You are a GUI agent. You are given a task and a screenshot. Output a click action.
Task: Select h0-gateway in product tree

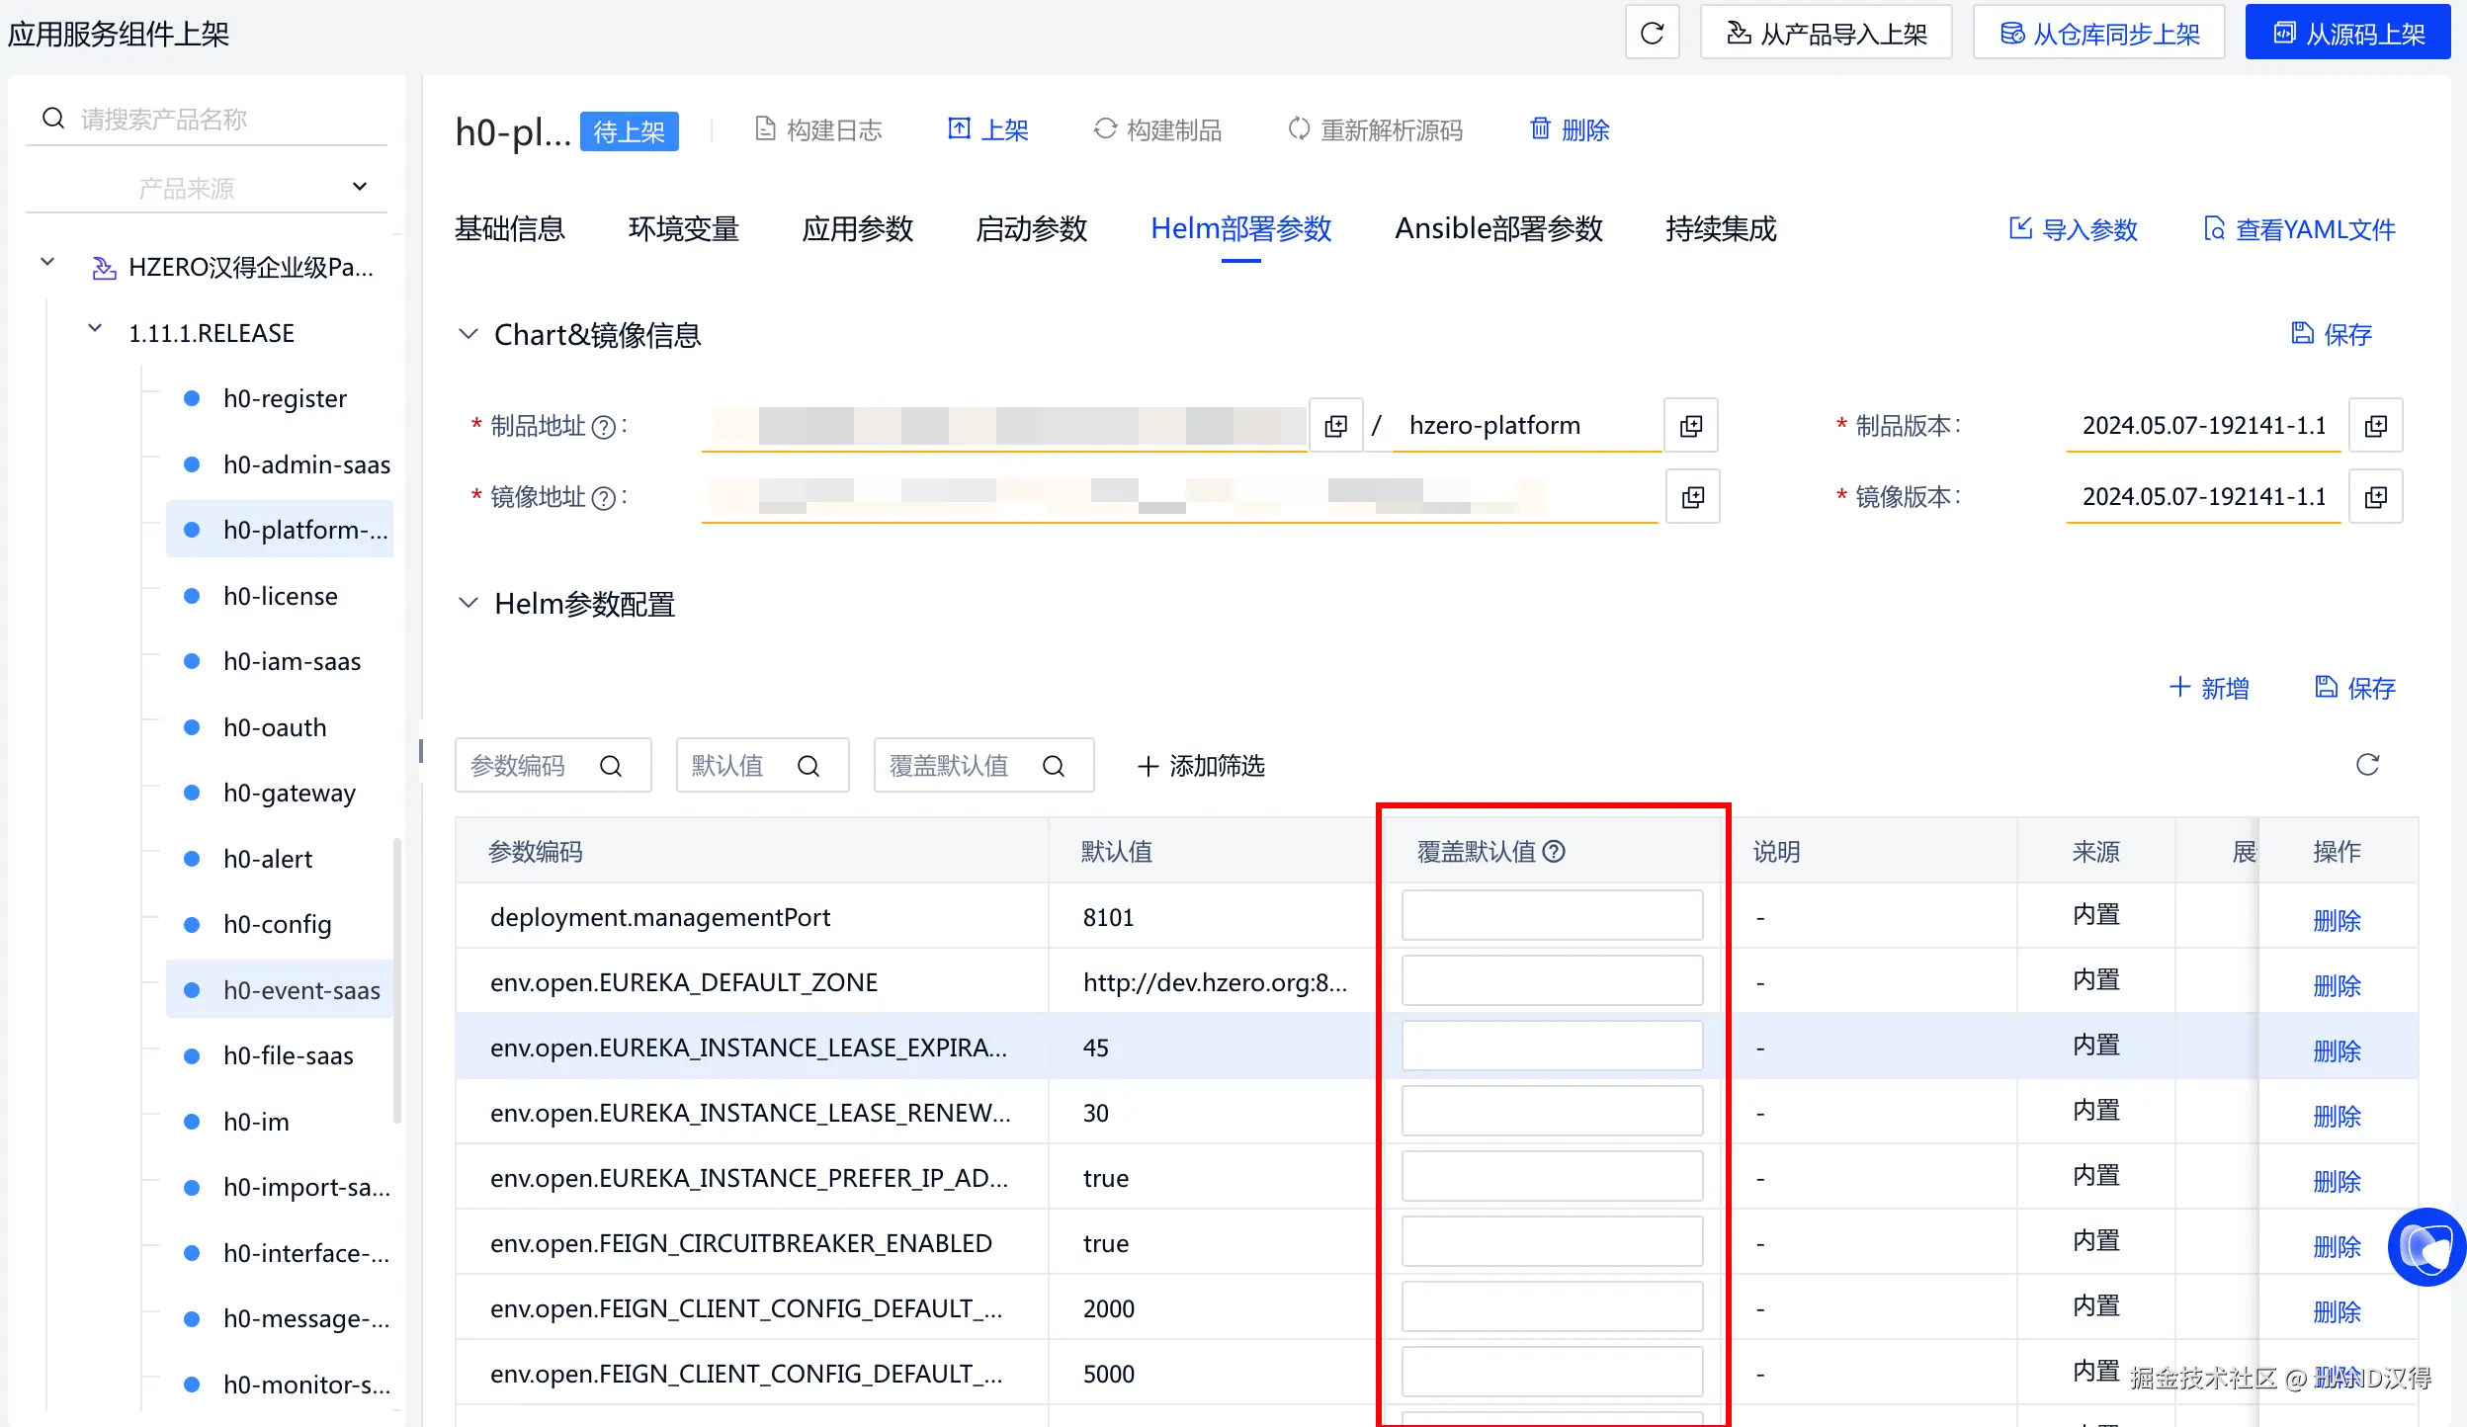289,793
